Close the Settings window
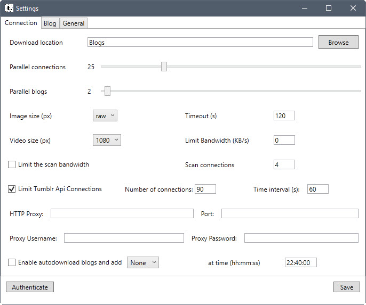The height and width of the screenshot is (305, 366). coord(353,9)
